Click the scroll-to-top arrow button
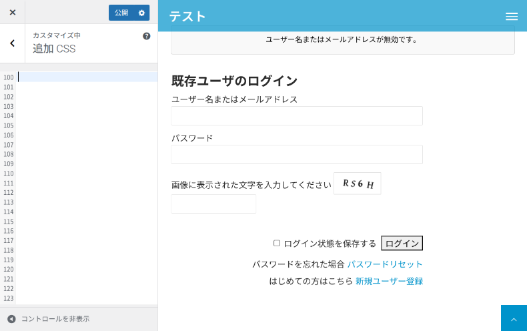Image resolution: width=527 pixels, height=331 pixels. tap(514, 318)
